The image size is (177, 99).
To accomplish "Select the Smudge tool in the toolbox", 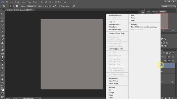I will (x=2, y=57).
